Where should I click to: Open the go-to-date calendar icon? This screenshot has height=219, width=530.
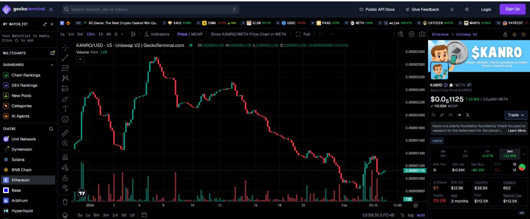pos(144,215)
